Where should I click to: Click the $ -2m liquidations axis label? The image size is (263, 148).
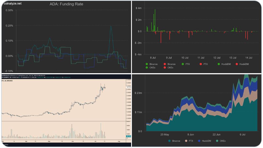(138, 43)
